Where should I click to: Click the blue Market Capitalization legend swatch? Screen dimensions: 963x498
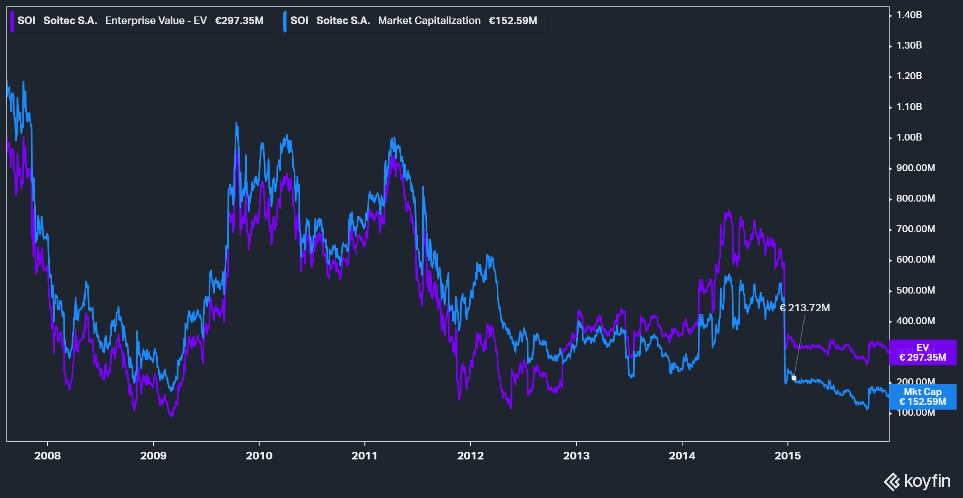click(x=285, y=21)
